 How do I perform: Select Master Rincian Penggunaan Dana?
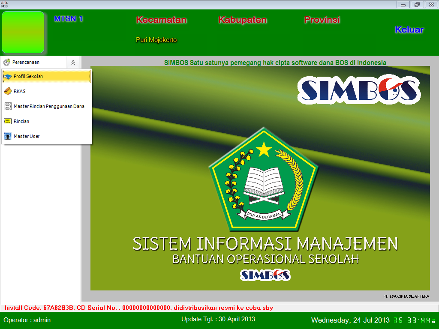tap(47, 106)
